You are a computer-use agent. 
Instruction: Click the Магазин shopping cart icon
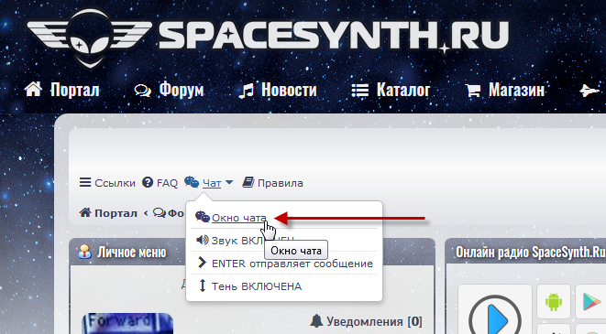pyautogui.click(x=472, y=91)
